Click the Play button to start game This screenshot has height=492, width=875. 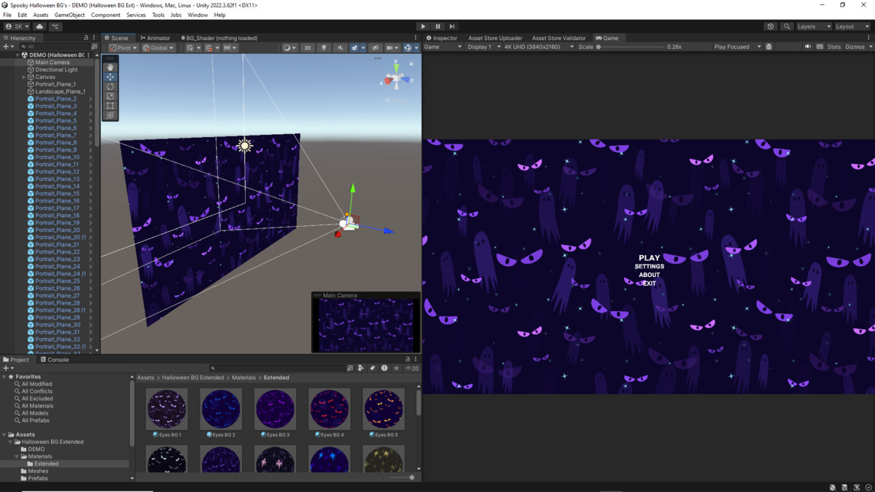(x=423, y=26)
